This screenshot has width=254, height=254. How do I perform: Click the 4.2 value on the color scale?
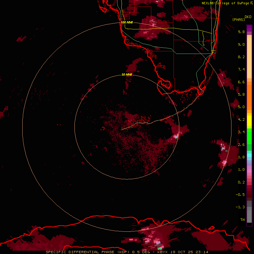[241, 120]
